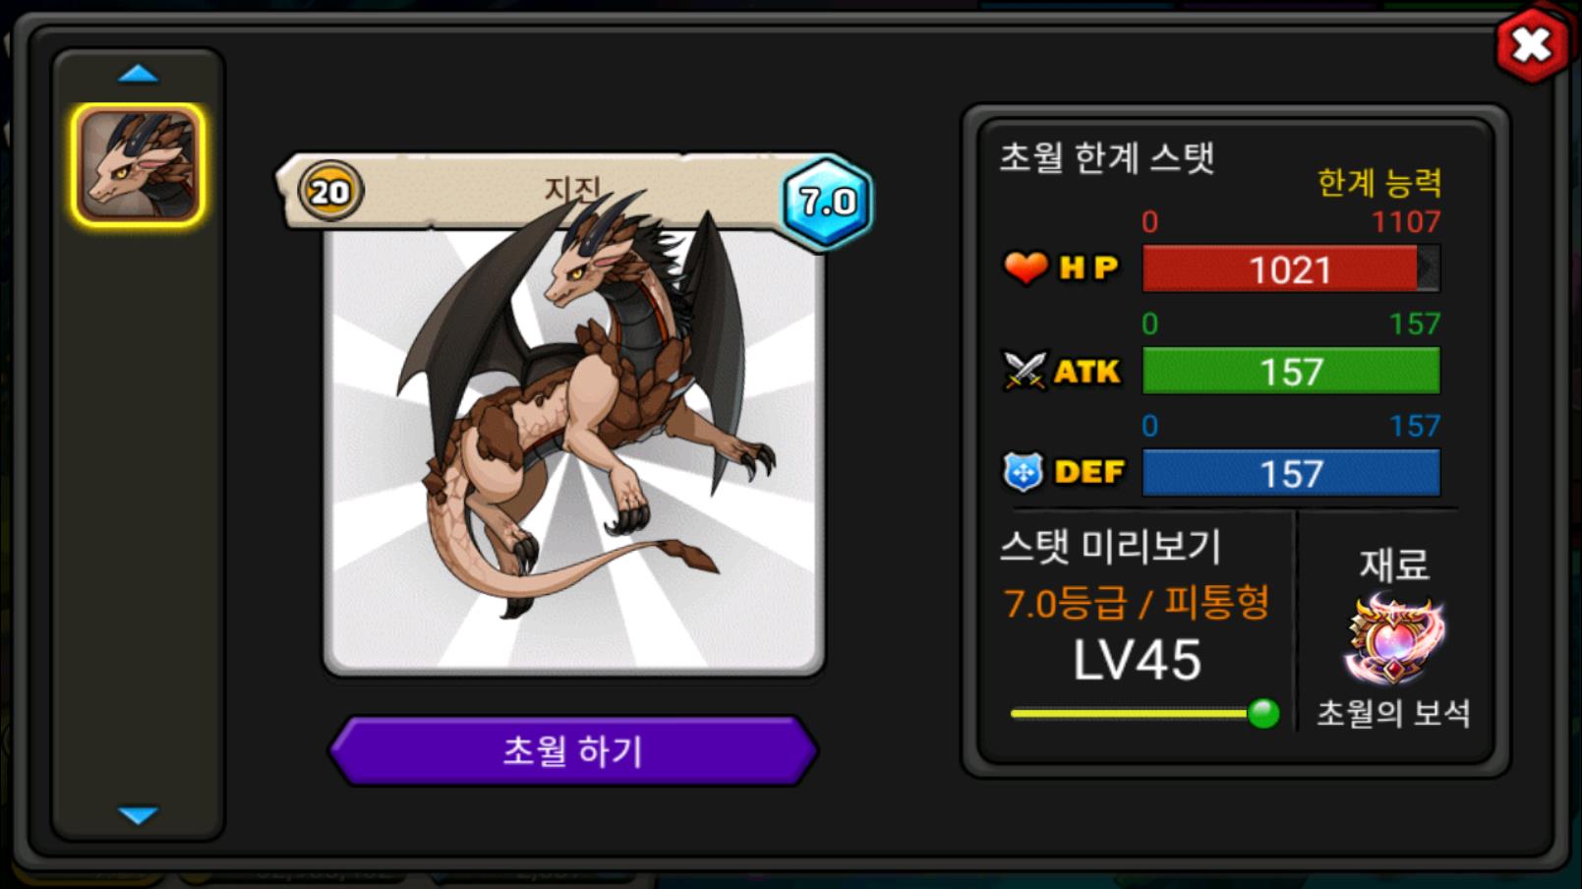Click the 한계 능력 yellow label

(x=1379, y=182)
